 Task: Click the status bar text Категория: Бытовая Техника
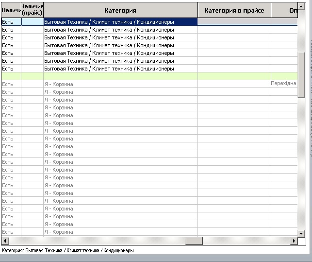(x=68, y=250)
